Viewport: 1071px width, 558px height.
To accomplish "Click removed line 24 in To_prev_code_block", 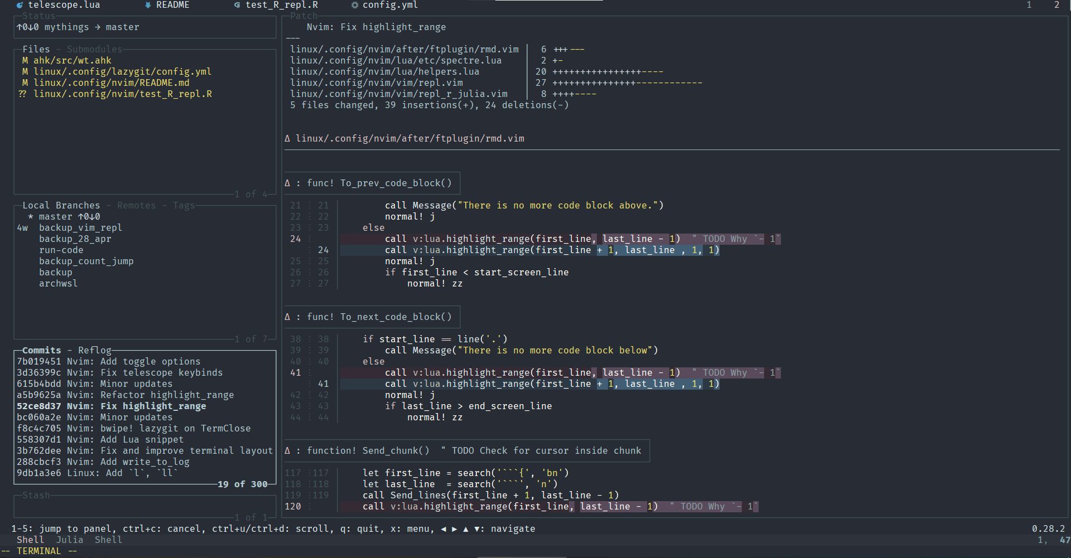I will pyautogui.click(x=561, y=239).
